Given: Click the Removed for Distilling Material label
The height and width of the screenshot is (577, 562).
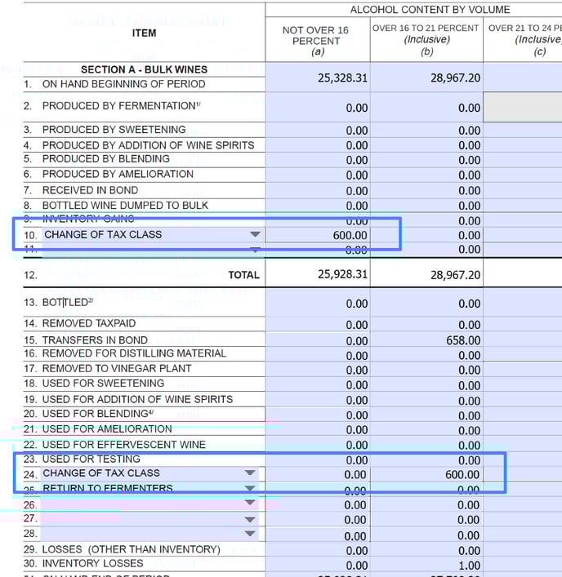Looking at the screenshot, I should click(134, 353).
